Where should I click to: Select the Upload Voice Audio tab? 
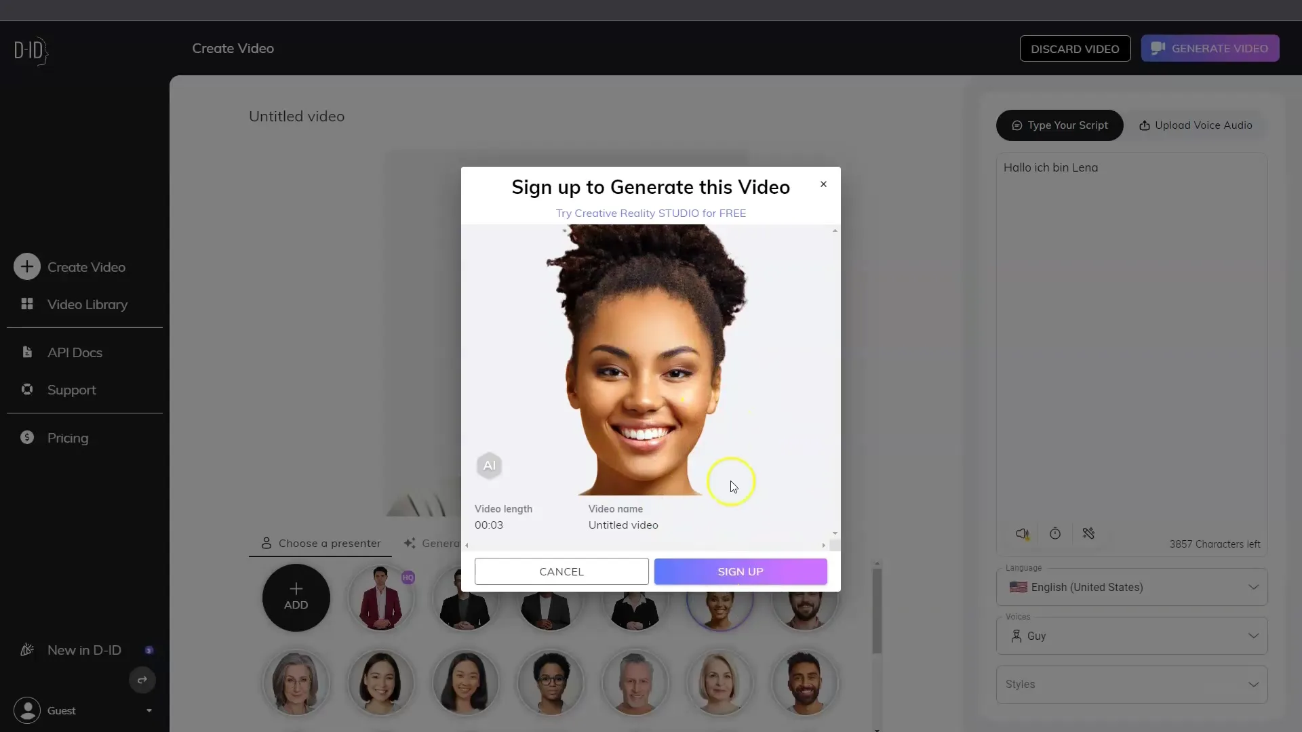[x=1196, y=125]
